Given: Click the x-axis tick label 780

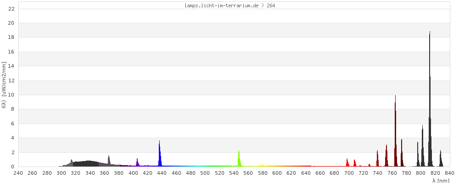Looking at the screenshot, I should point(406,173).
